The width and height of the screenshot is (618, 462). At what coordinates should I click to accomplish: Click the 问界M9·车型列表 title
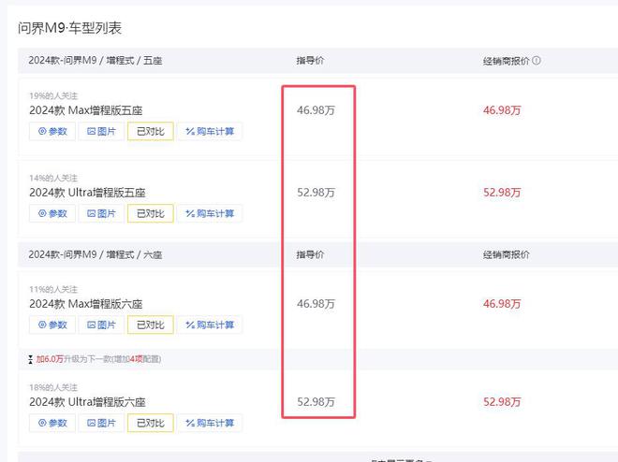[x=69, y=28]
